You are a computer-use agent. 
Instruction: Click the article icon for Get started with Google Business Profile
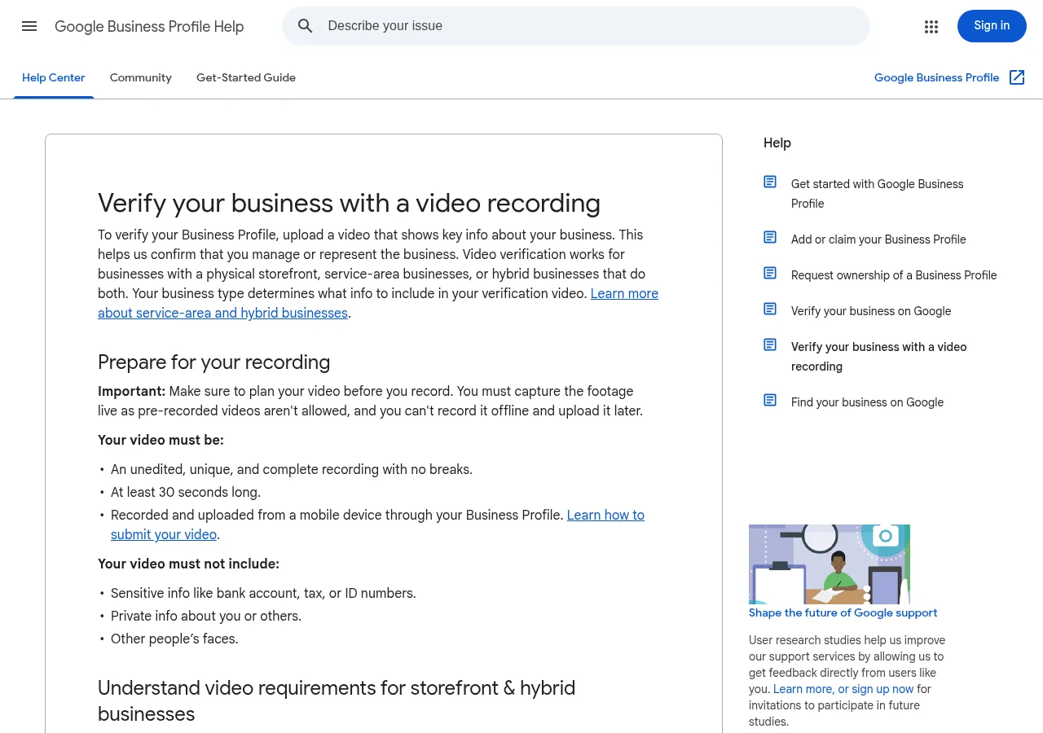pyautogui.click(x=770, y=182)
